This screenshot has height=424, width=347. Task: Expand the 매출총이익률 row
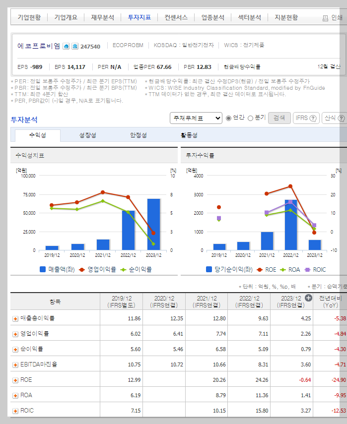coord(15,319)
